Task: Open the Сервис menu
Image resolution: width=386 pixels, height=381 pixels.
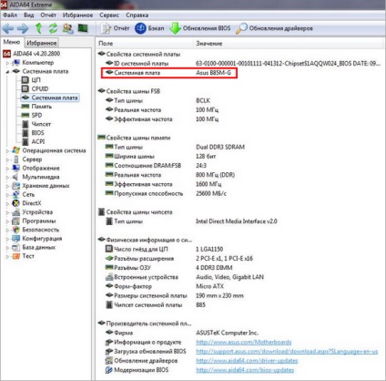Action: pyautogui.click(x=109, y=15)
